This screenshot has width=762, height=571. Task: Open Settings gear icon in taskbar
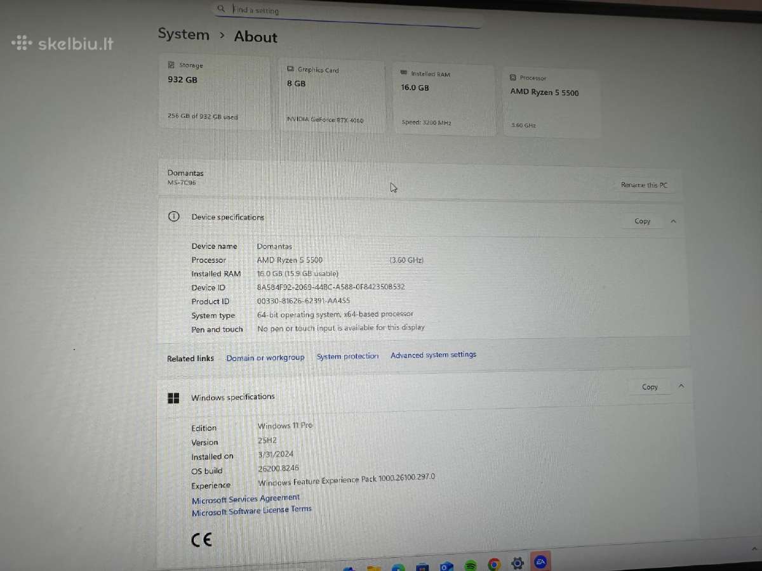[x=518, y=563]
